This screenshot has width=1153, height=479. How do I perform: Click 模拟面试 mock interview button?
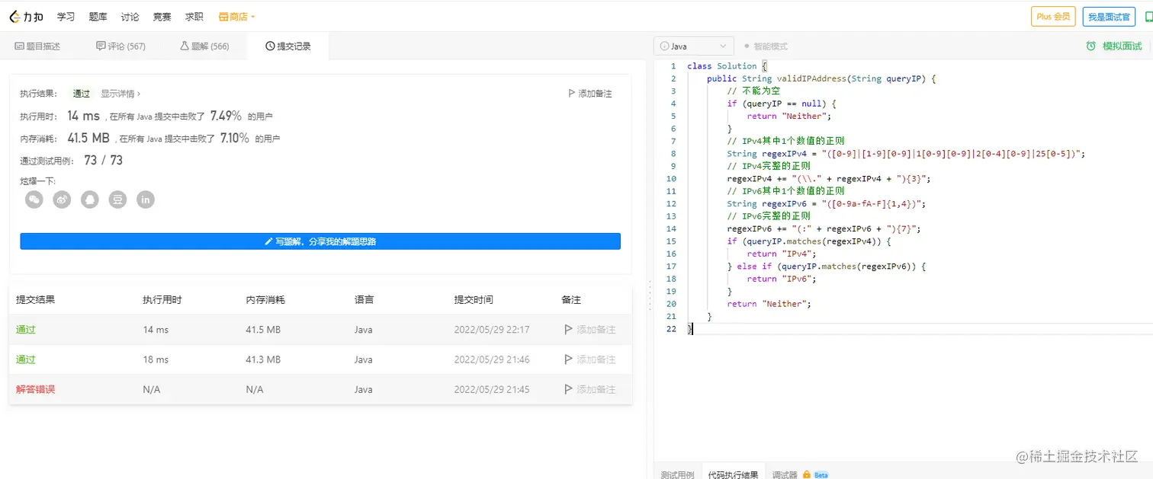pos(1114,46)
